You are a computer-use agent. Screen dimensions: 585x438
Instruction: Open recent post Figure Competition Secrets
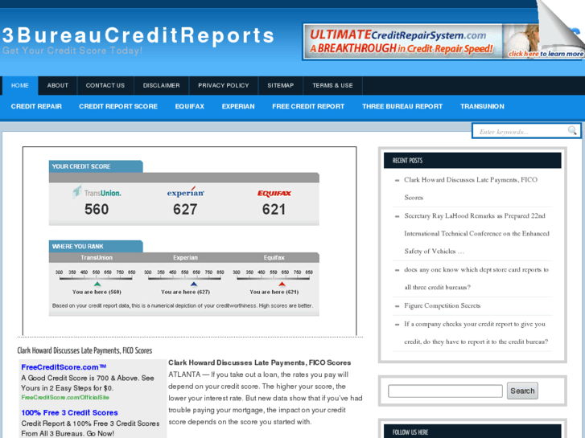pos(442,305)
